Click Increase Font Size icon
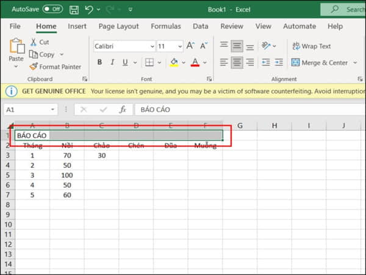The height and width of the screenshot is (275, 366). point(190,45)
